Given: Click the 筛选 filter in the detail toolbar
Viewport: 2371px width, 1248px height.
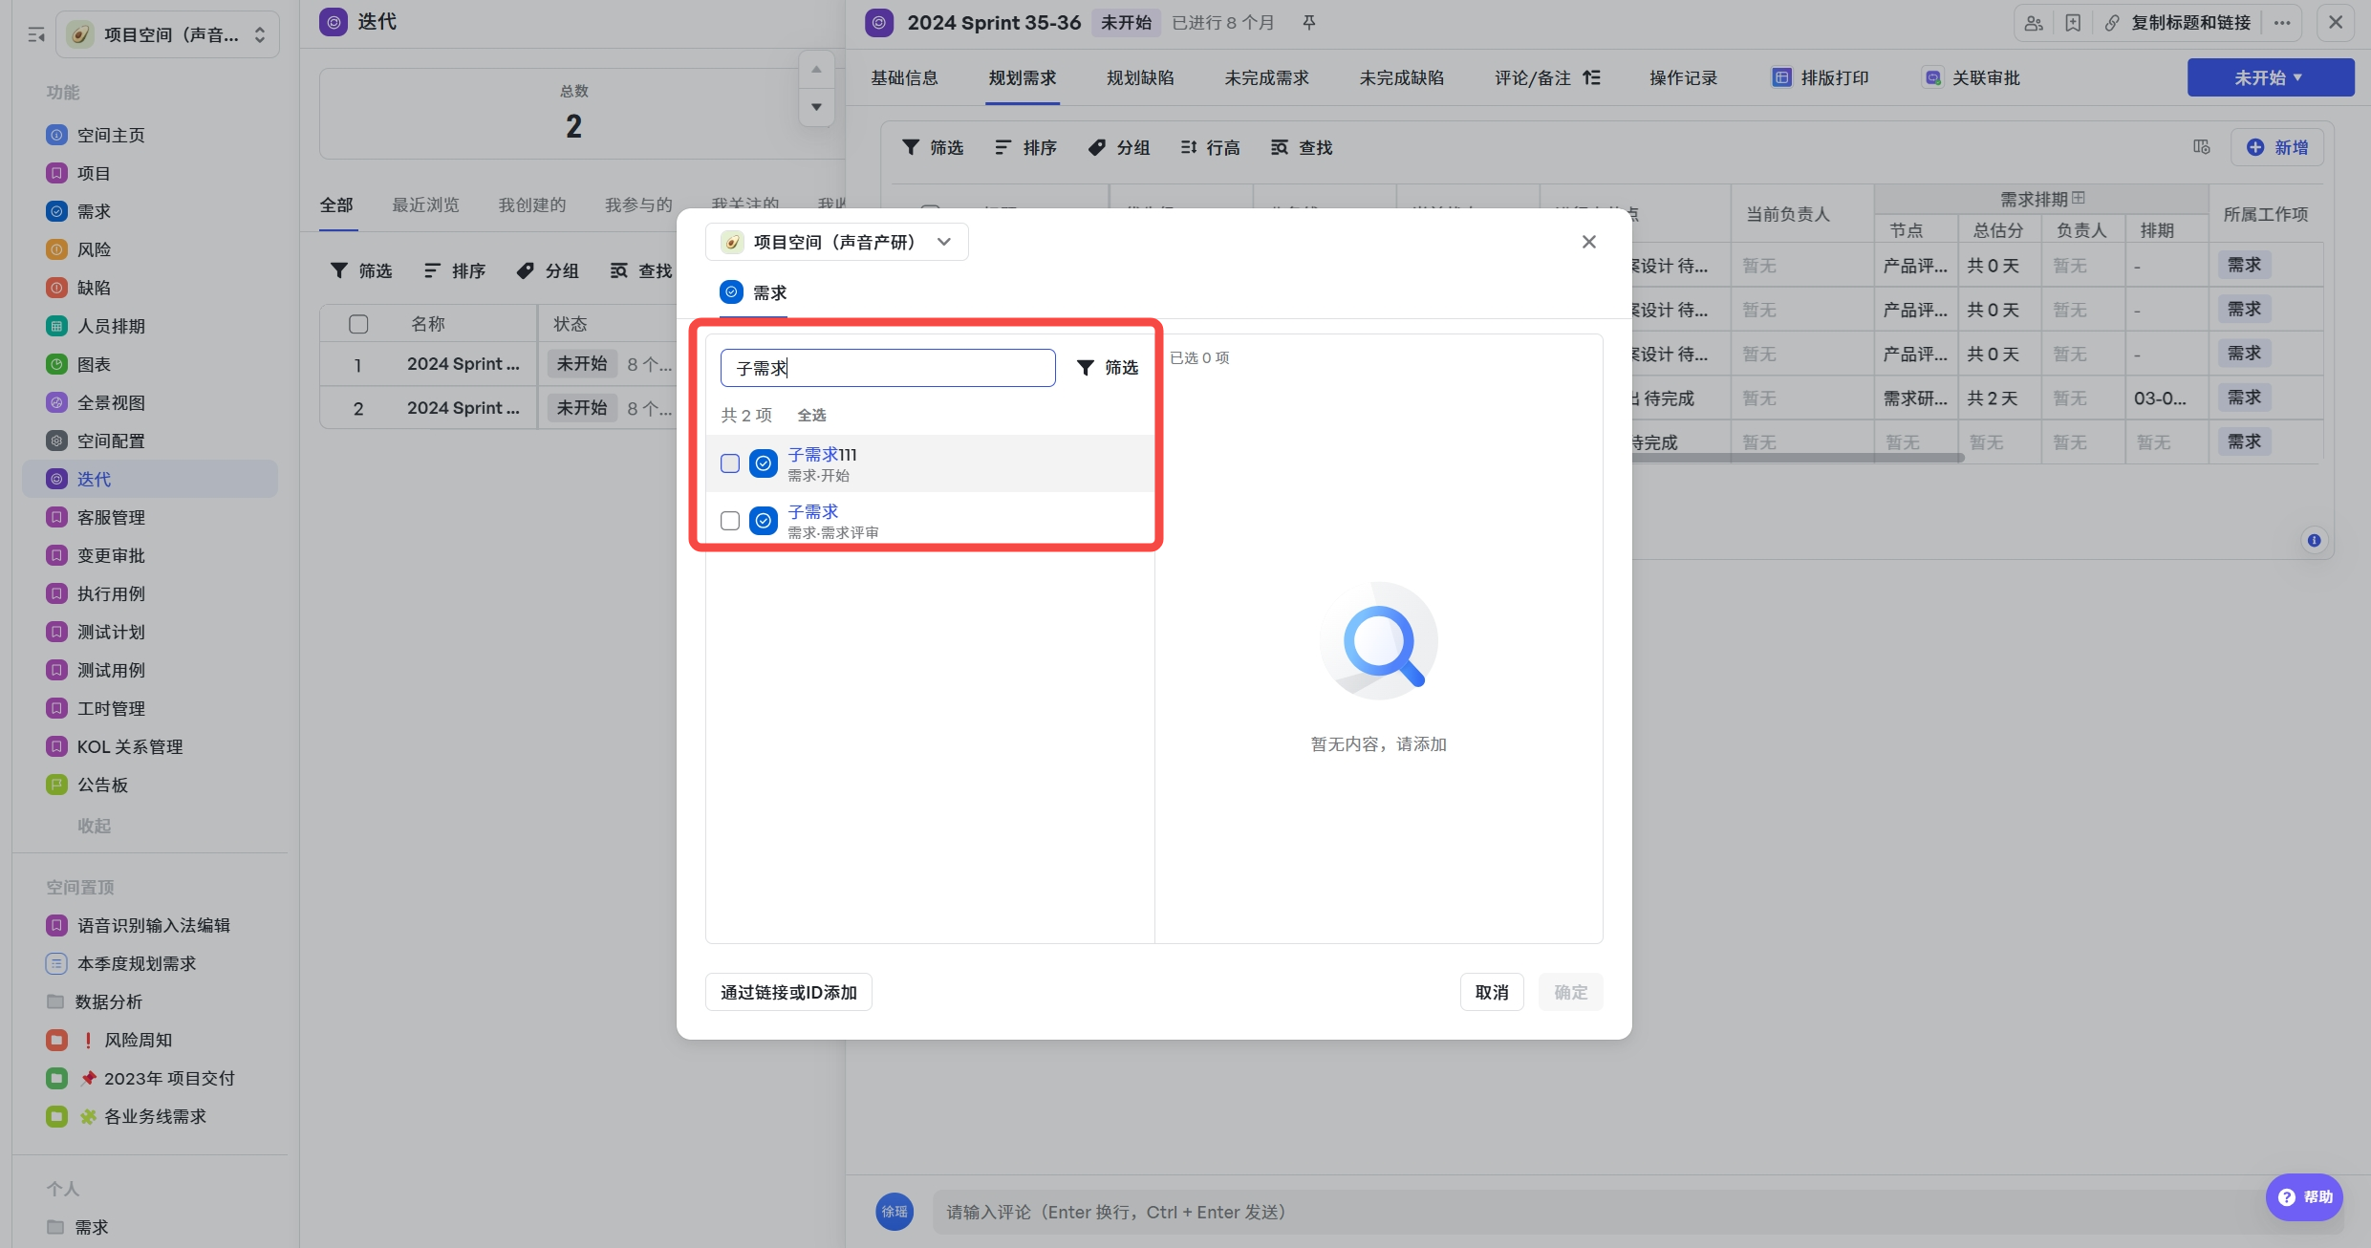Looking at the screenshot, I should tap(933, 147).
